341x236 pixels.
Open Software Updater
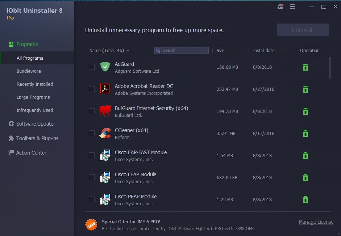(36, 124)
